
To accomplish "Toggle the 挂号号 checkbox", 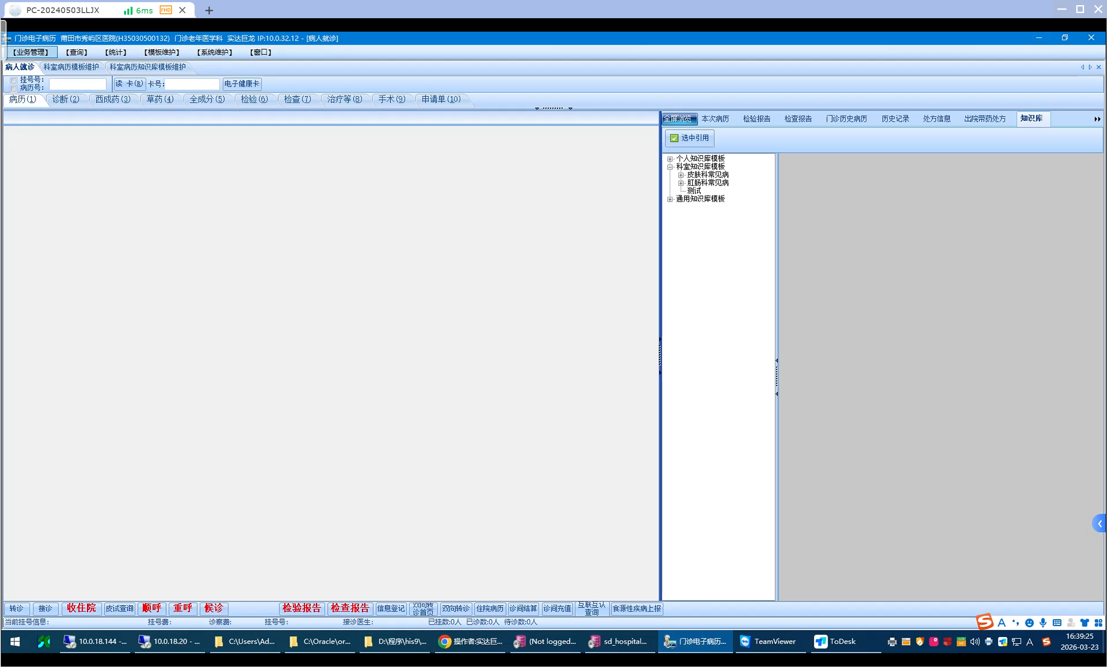I will pos(13,81).
